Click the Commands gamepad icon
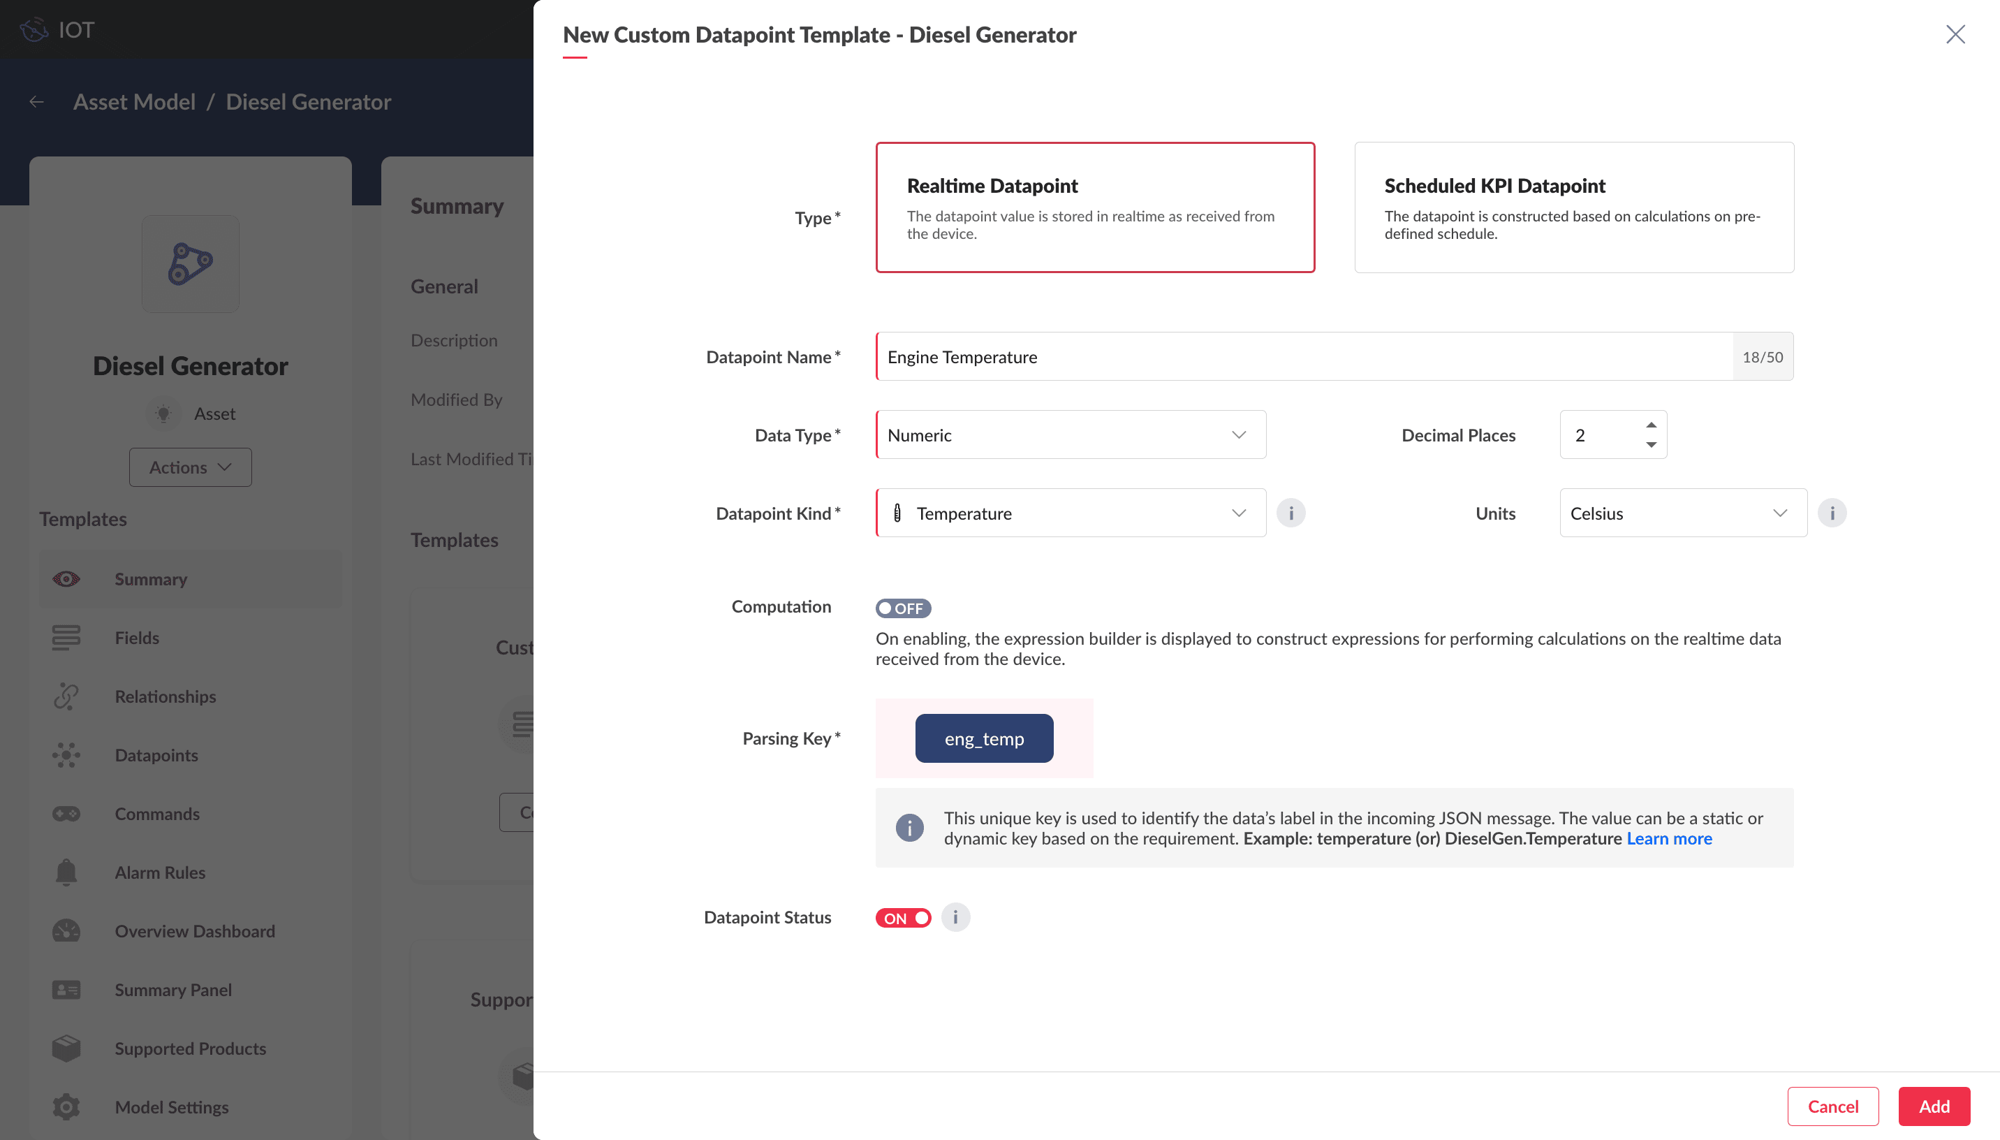This screenshot has height=1140, width=2000. [66, 814]
